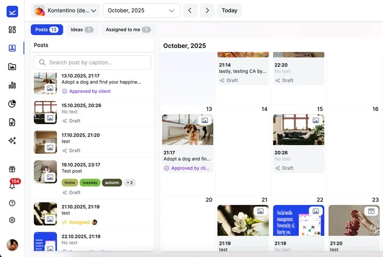383x257 pixels.
Task: Click the autumn tag on Test post
Action: click(112, 183)
